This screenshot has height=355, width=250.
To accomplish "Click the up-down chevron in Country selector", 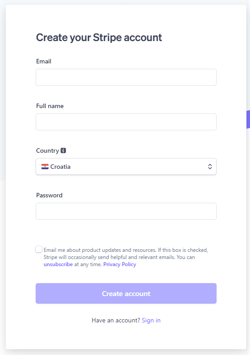I will 210,167.
